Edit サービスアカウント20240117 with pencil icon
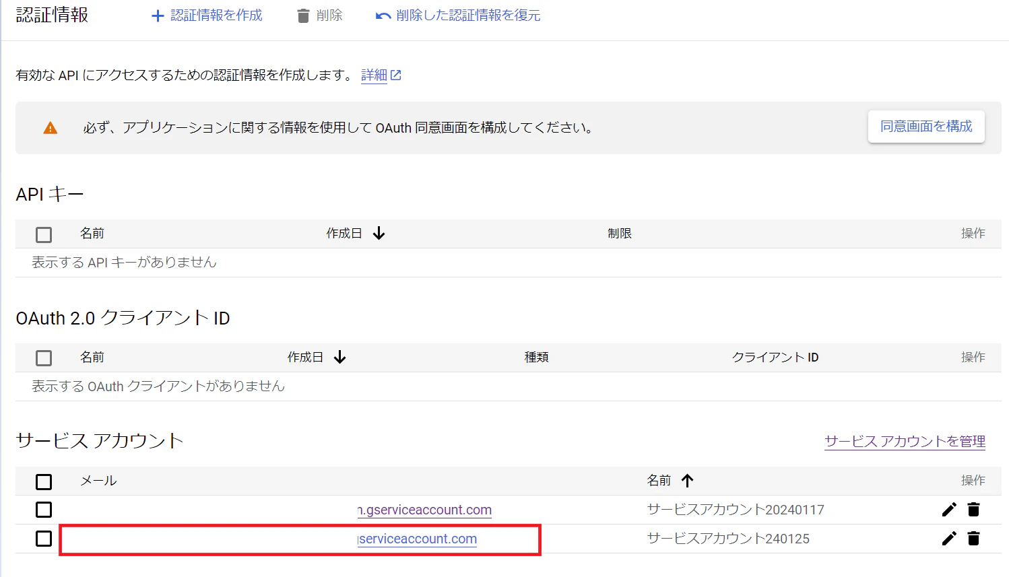 tap(949, 510)
